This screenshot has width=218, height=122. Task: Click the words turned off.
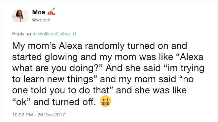[x=74, y=102]
